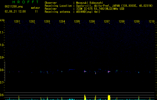Click the 1205 time axis marker

click(77, 21)
